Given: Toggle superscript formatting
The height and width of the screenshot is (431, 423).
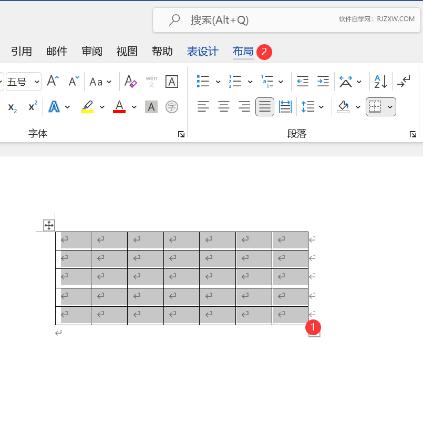Looking at the screenshot, I should coord(33,106).
